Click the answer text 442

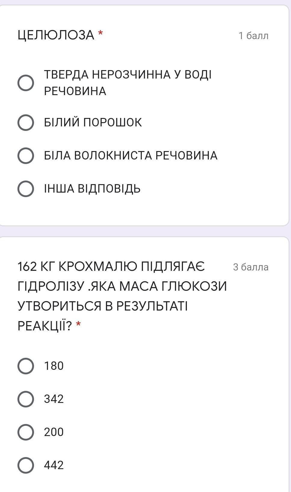pyautogui.click(x=54, y=465)
